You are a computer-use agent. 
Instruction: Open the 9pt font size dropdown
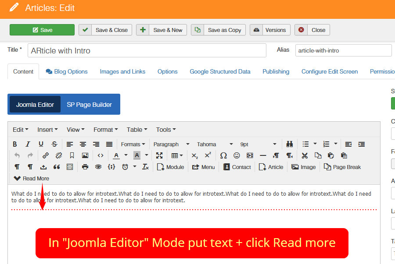pyautogui.click(x=259, y=144)
